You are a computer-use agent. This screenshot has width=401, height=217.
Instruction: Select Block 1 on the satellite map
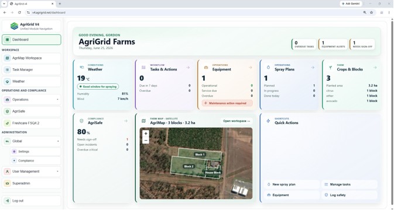click(x=200, y=155)
